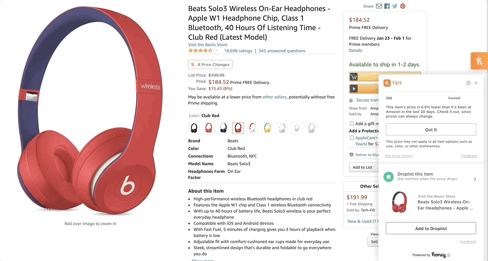The width and height of the screenshot is (488, 261).
Task: Click the orange Honey side tab
Action: (x=479, y=61)
